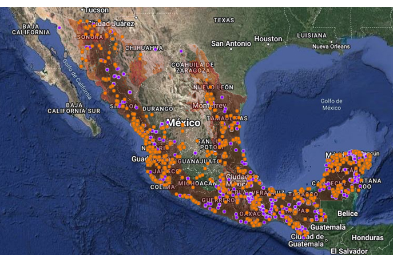The image size is (393, 262).
Task: Click the CHIHUAHUA state label
Action: click(144, 48)
